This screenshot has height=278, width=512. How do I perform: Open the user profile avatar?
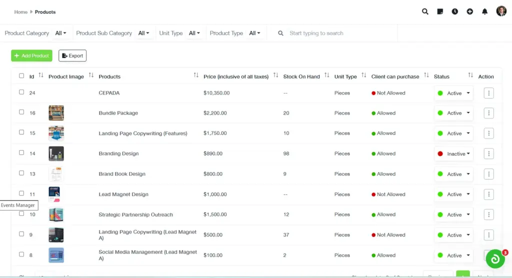click(501, 11)
